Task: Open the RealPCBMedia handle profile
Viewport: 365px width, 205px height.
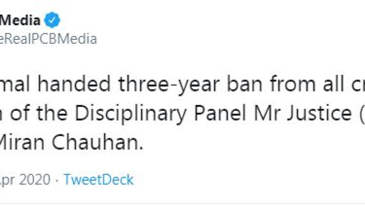Action: [x=48, y=39]
